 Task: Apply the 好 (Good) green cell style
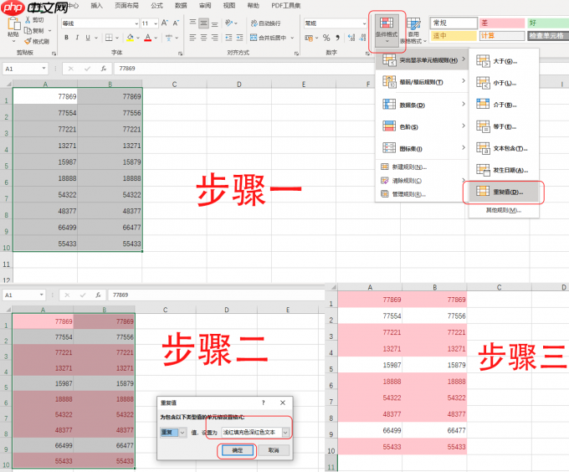[x=548, y=23]
